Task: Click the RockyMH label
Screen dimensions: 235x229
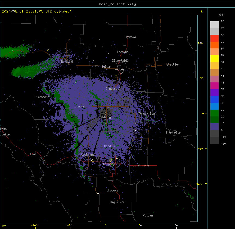Action: click(x=67, y=62)
